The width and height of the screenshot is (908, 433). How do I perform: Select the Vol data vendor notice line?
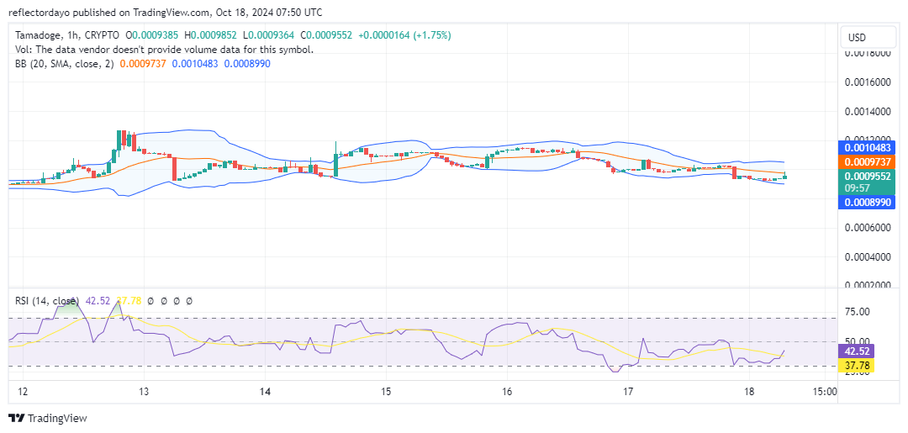(x=165, y=50)
